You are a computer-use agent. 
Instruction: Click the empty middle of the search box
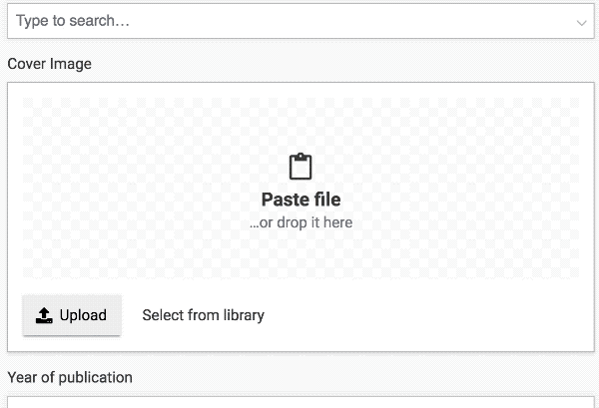pyautogui.click(x=349, y=21)
